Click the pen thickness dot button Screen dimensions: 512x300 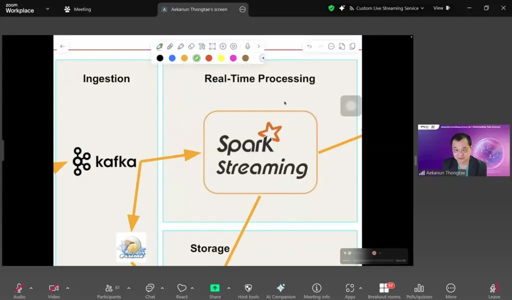point(262,58)
